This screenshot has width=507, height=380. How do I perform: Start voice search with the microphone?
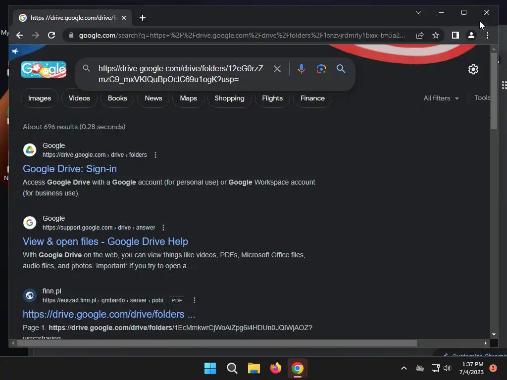click(301, 68)
